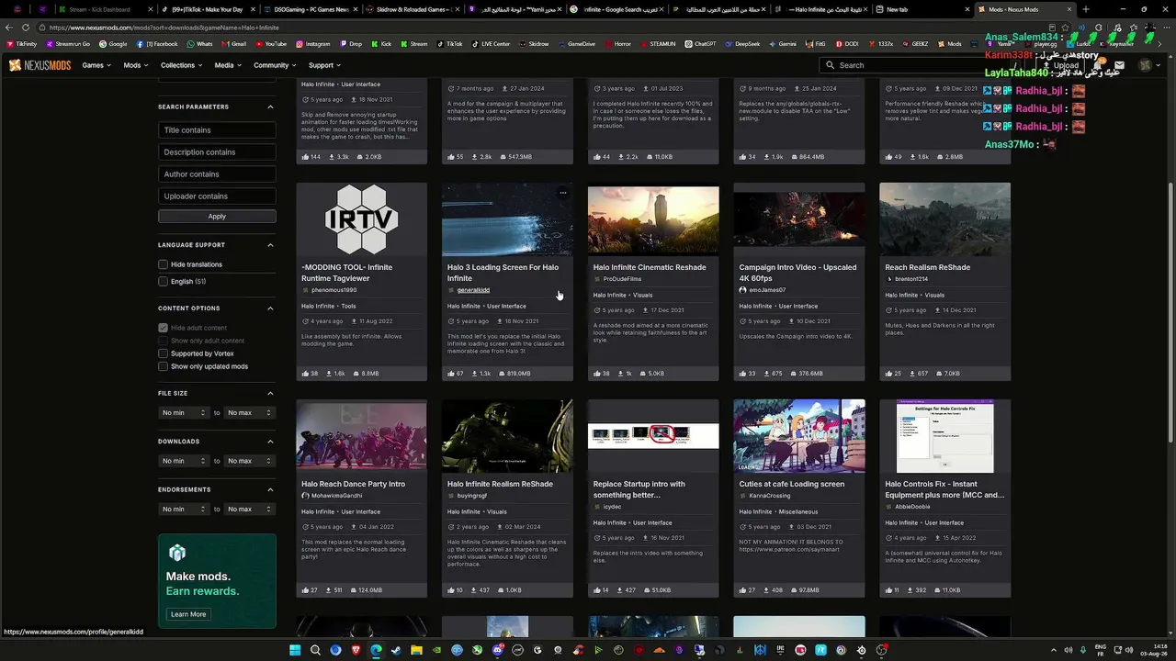Click the Description contains field
Viewport: 1176px width, 661px height.
(x=217, y=152)
